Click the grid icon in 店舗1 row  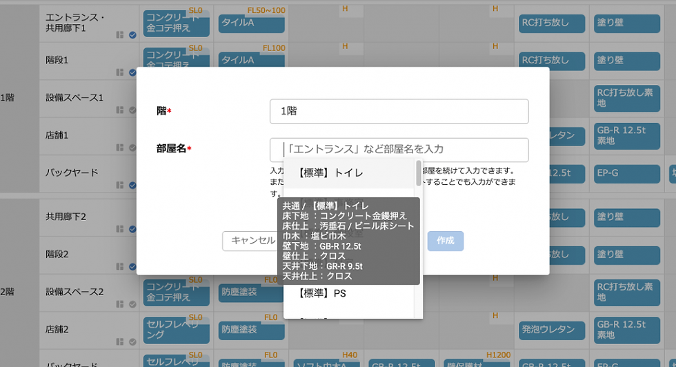point(120,148)
